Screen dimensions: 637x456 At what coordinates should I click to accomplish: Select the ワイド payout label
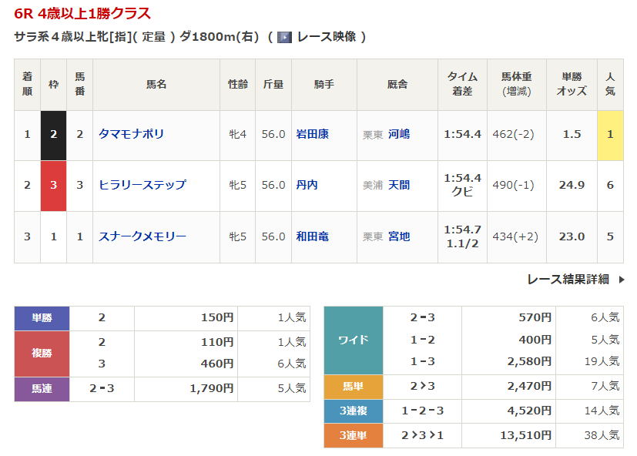coord(353,340)
